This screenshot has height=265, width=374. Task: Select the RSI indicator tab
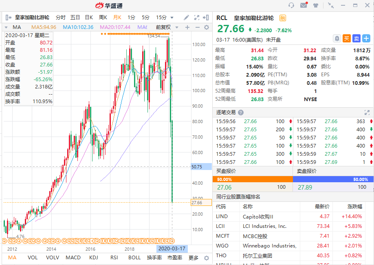coord(114,258)
